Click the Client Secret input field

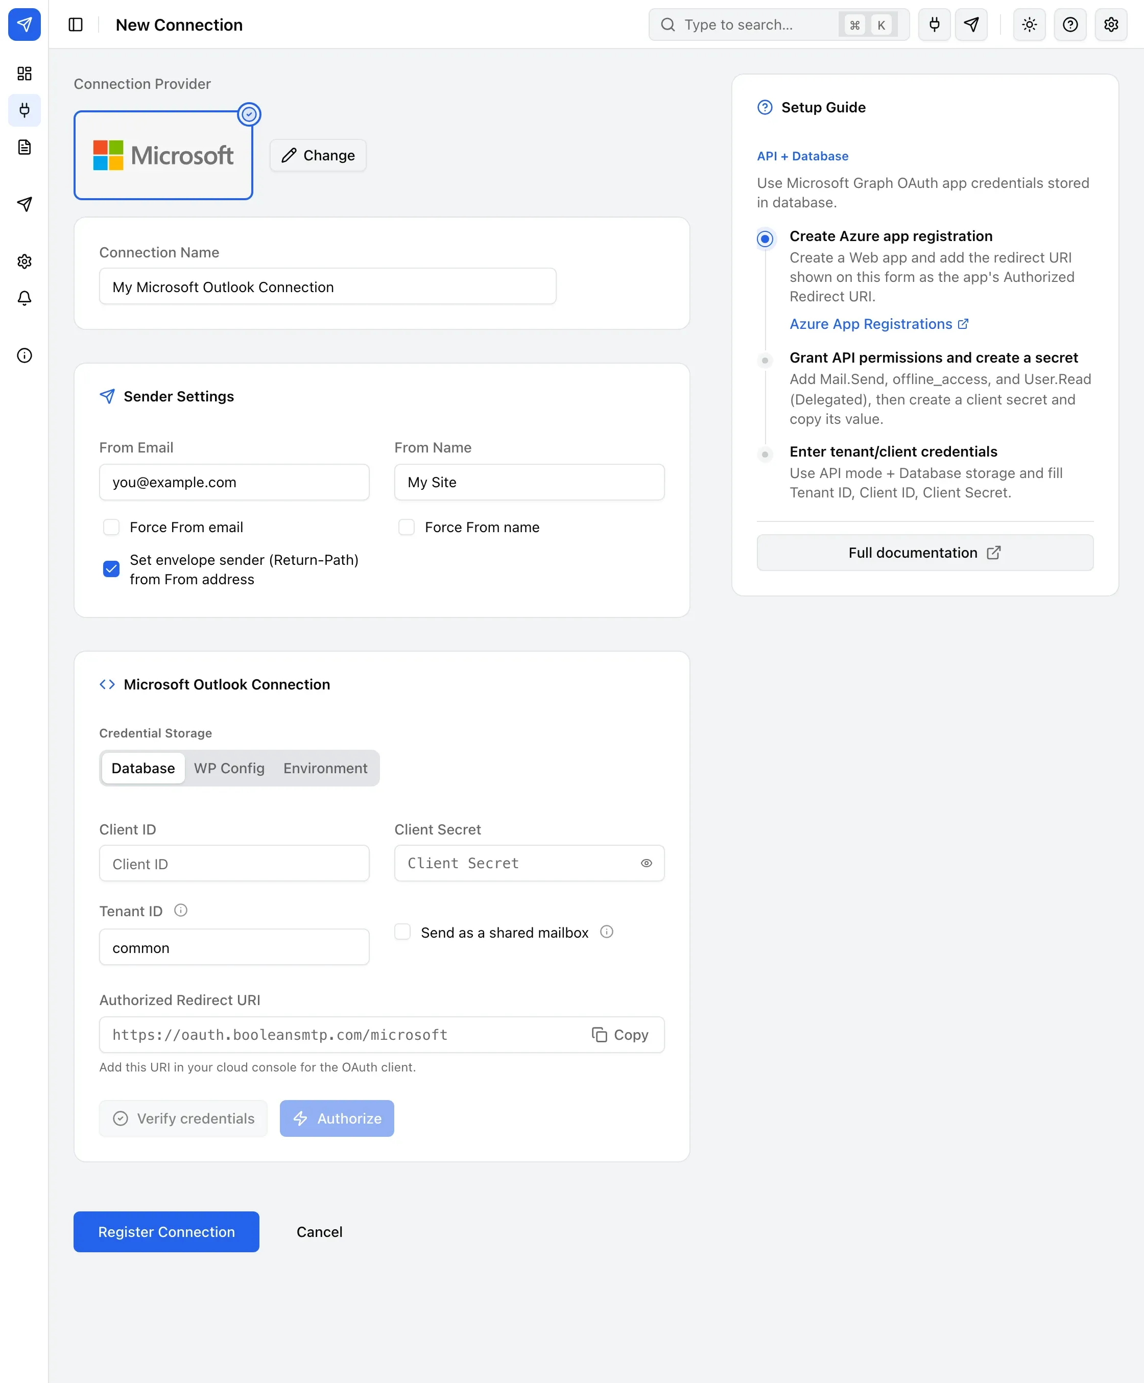[x=529, y=864]
